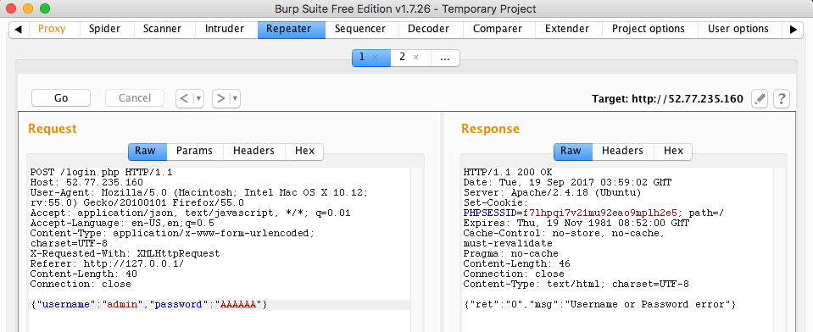Add a new Repeater tab with the ... tab

point(445,57)
